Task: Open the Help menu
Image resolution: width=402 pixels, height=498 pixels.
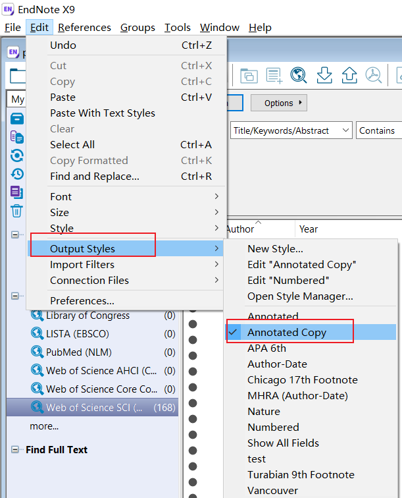Action: tap(260, 28)
